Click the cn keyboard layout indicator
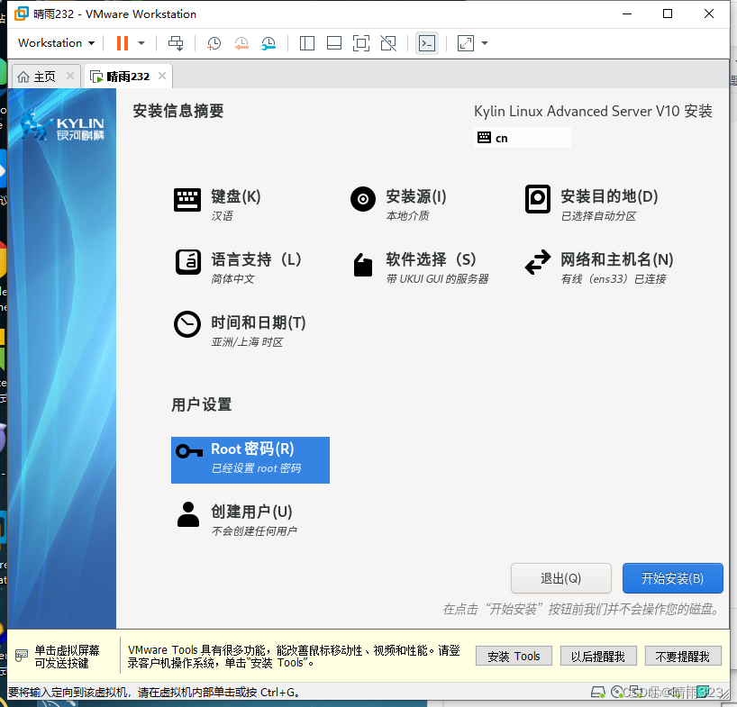Screen dimensions: 737x707 click(x=523, y=138)
